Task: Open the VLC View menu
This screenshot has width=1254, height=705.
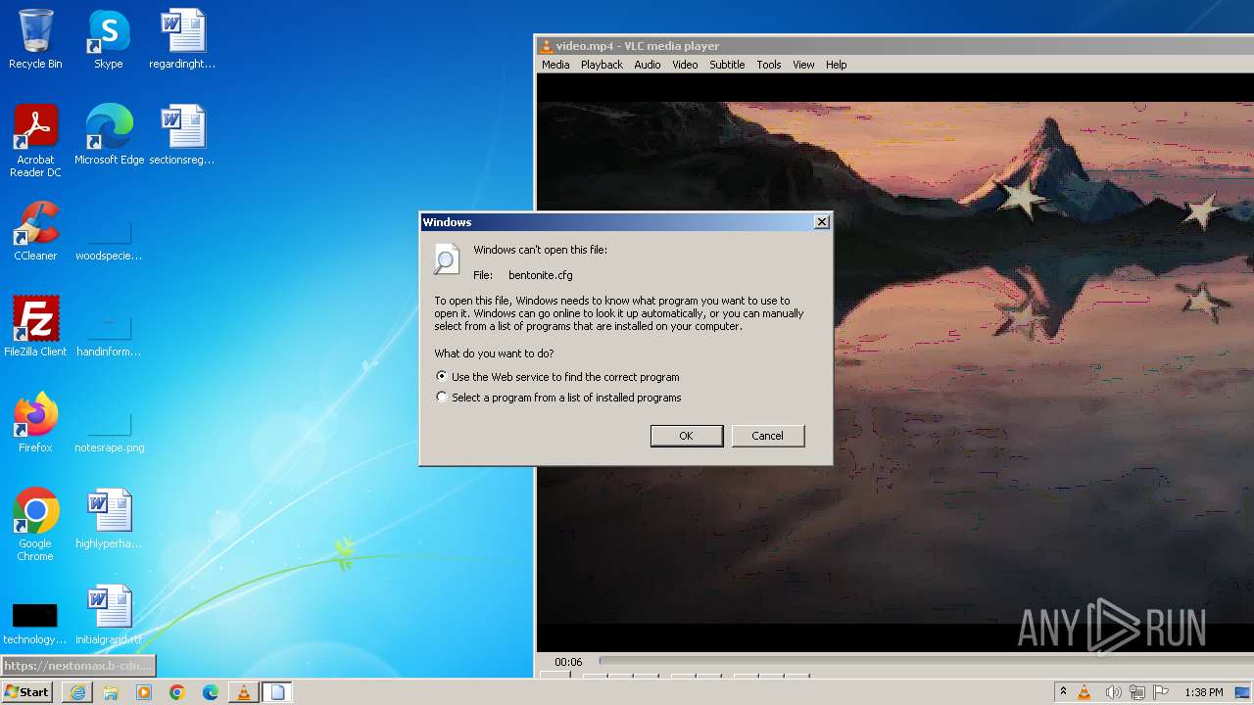Action: (x=803, y=65)
